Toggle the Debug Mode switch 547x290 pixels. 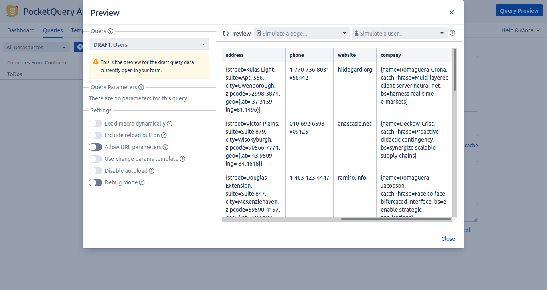coord(95,182)
